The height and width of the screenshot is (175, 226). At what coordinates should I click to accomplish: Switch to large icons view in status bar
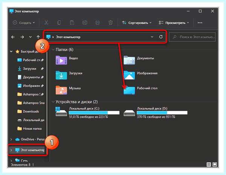[215, 164]
